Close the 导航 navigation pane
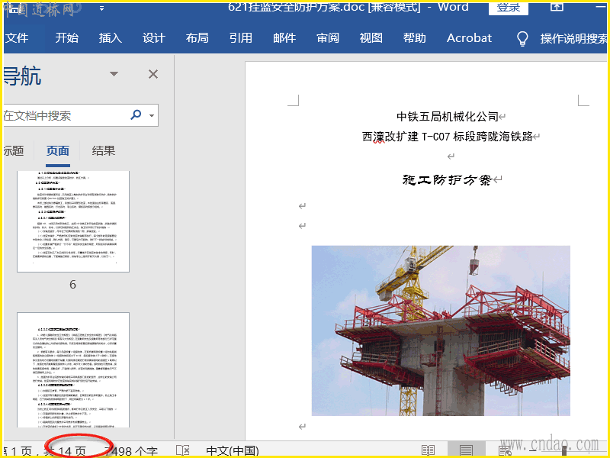 click(153, 74)
